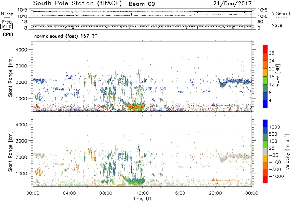
Task: Click the "South Pole Station (fitACF)" title
Action: click(77, 4)
